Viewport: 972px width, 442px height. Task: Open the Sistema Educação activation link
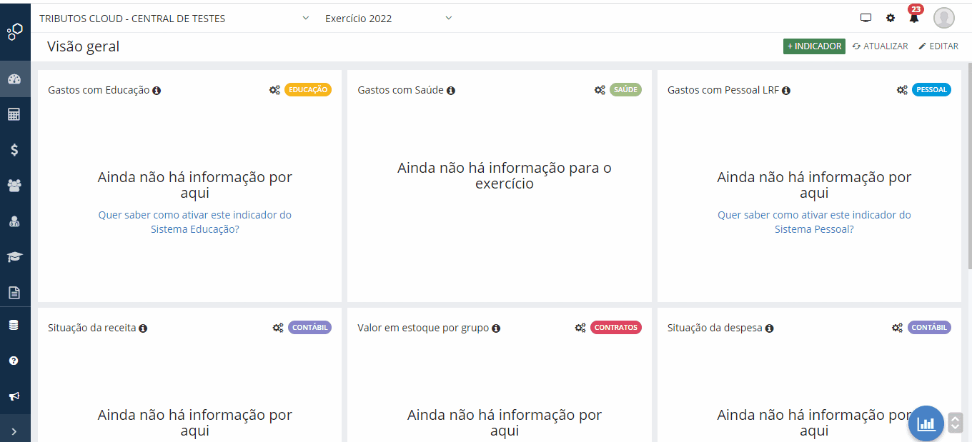click(x=194, y=221)
